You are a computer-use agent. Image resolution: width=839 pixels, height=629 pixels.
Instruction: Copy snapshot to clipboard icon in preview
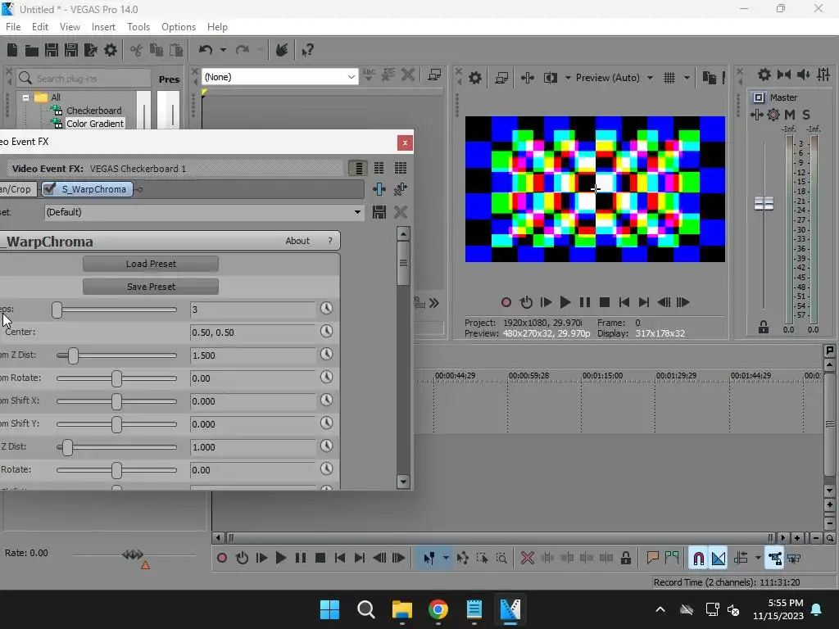tap(709, 78)
